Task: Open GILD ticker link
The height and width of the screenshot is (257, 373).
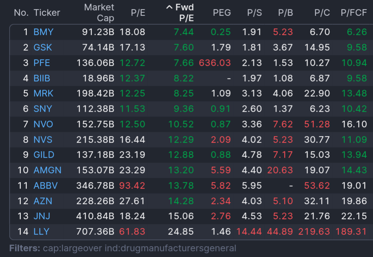Action: (x=44, y=155)
